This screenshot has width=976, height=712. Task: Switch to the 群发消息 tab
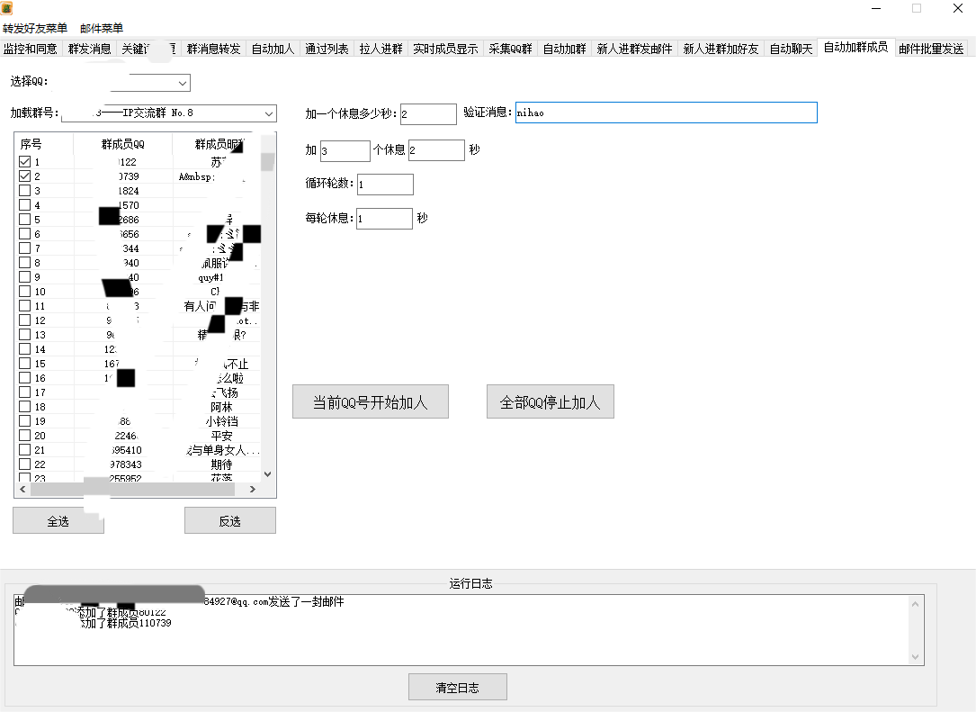pyautogui.click(x=89, y=49)
